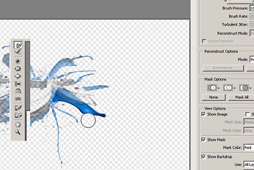
Task: Uncheck the Show Image checkbox
Action: point(204,114)
